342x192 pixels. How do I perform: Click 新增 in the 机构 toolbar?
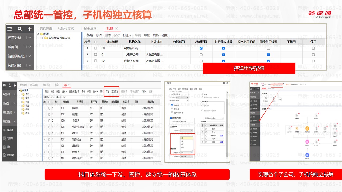[90, 35]
